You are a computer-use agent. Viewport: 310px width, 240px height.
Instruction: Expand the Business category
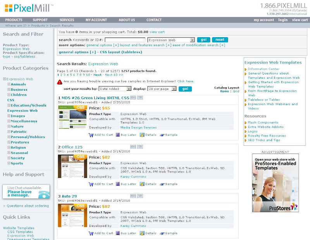click(9, 90)
